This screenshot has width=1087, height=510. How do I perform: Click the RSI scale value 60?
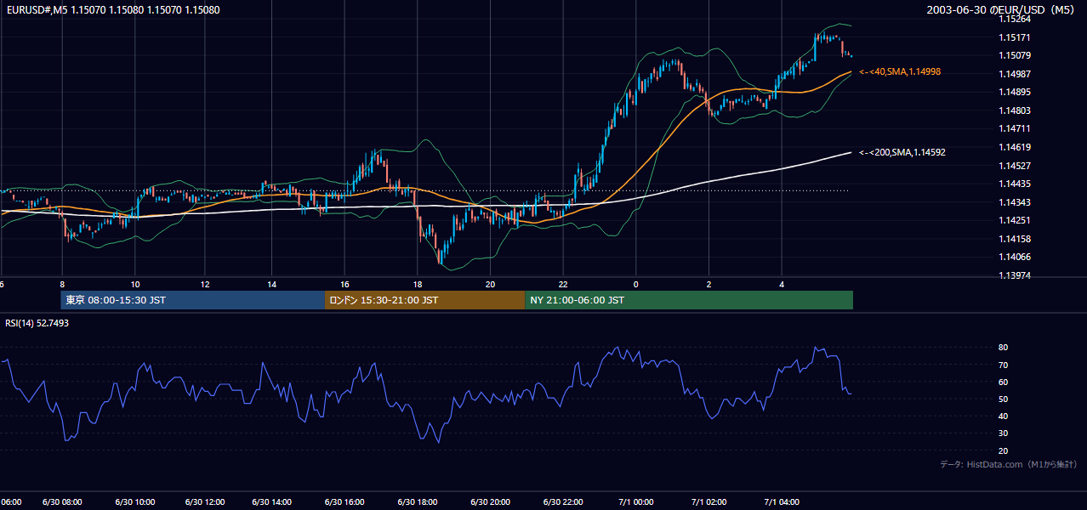1003,382
